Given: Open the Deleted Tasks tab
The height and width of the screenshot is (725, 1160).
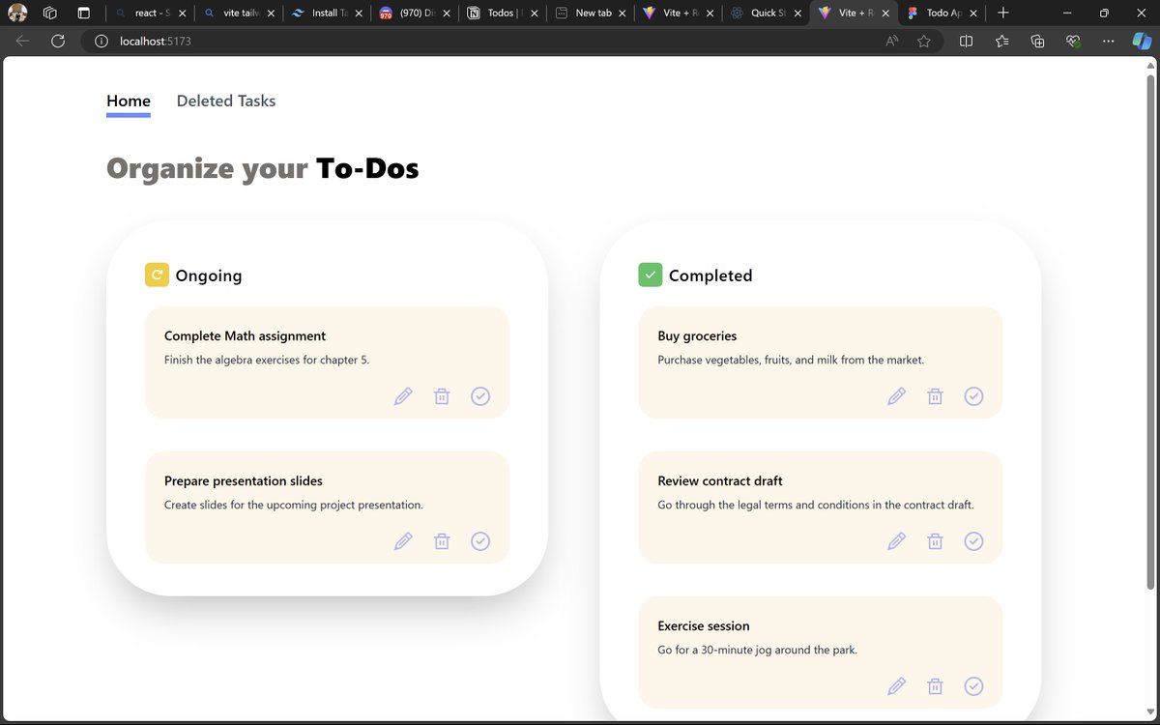Looking at the screenshot, I should 226,101.
